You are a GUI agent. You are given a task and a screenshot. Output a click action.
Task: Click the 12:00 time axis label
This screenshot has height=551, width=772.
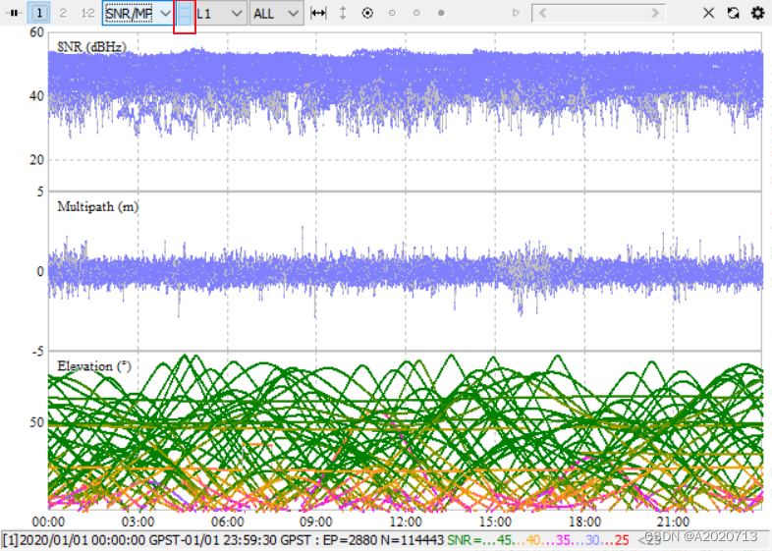point(406,522)
